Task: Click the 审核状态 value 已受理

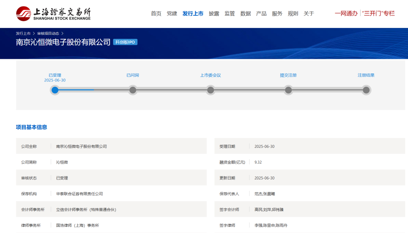Action: coord(62,178)
